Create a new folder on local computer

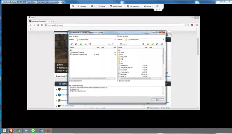(x=81, y=44)
